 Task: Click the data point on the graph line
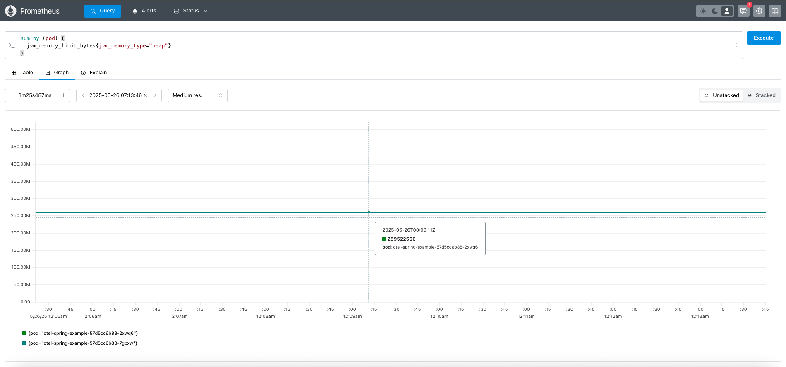pos(369,212)
